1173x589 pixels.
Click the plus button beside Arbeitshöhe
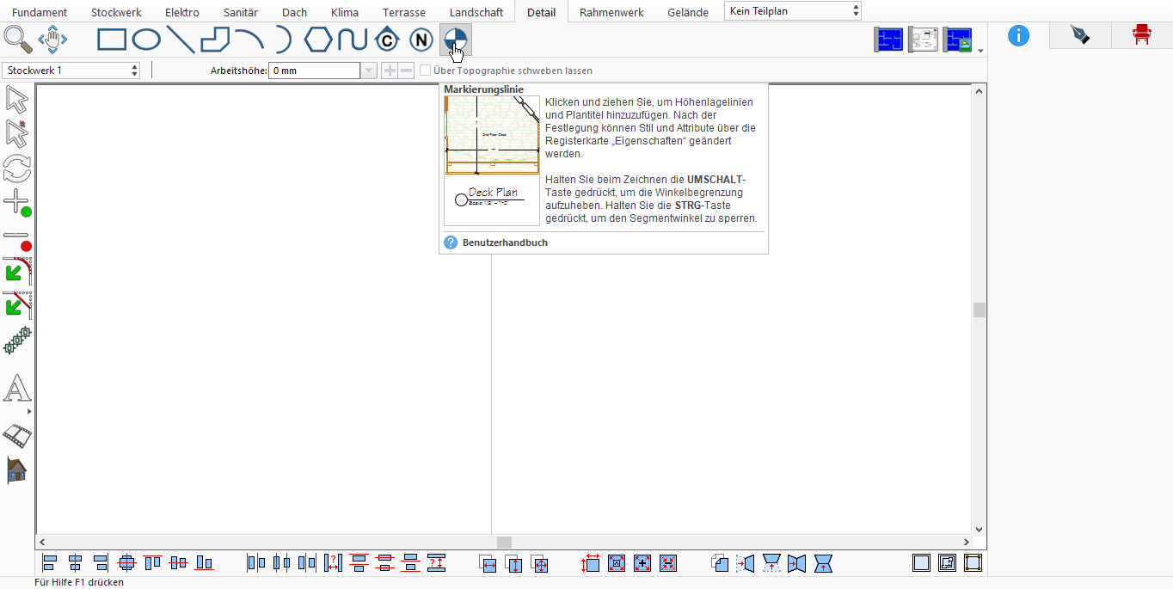pyautogui.click(x=390, y=71)
